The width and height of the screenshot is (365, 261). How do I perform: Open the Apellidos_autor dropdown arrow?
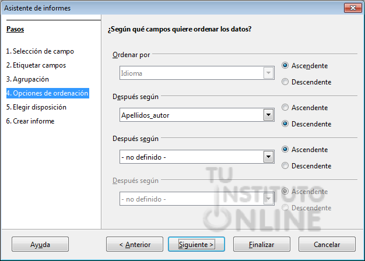(268, 115)
